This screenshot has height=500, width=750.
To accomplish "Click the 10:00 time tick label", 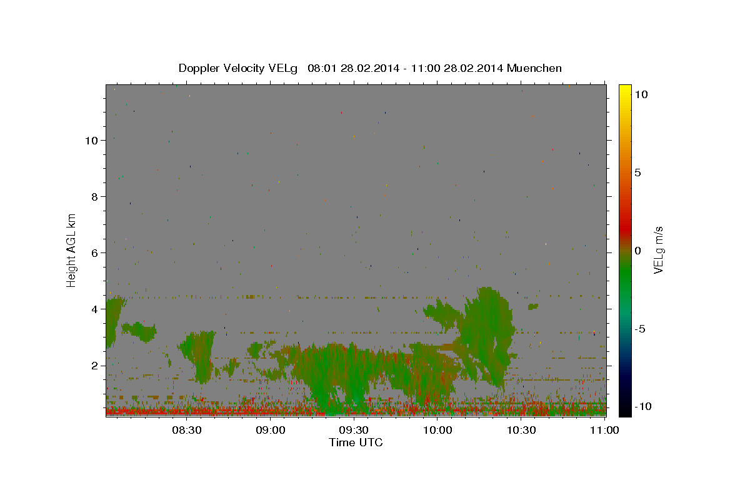I will coord(437,430).
